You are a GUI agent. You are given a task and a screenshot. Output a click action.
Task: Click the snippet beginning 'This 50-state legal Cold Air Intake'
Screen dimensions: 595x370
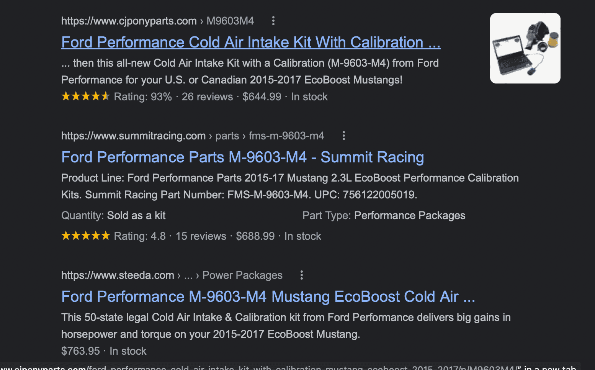tap(286, 326)
